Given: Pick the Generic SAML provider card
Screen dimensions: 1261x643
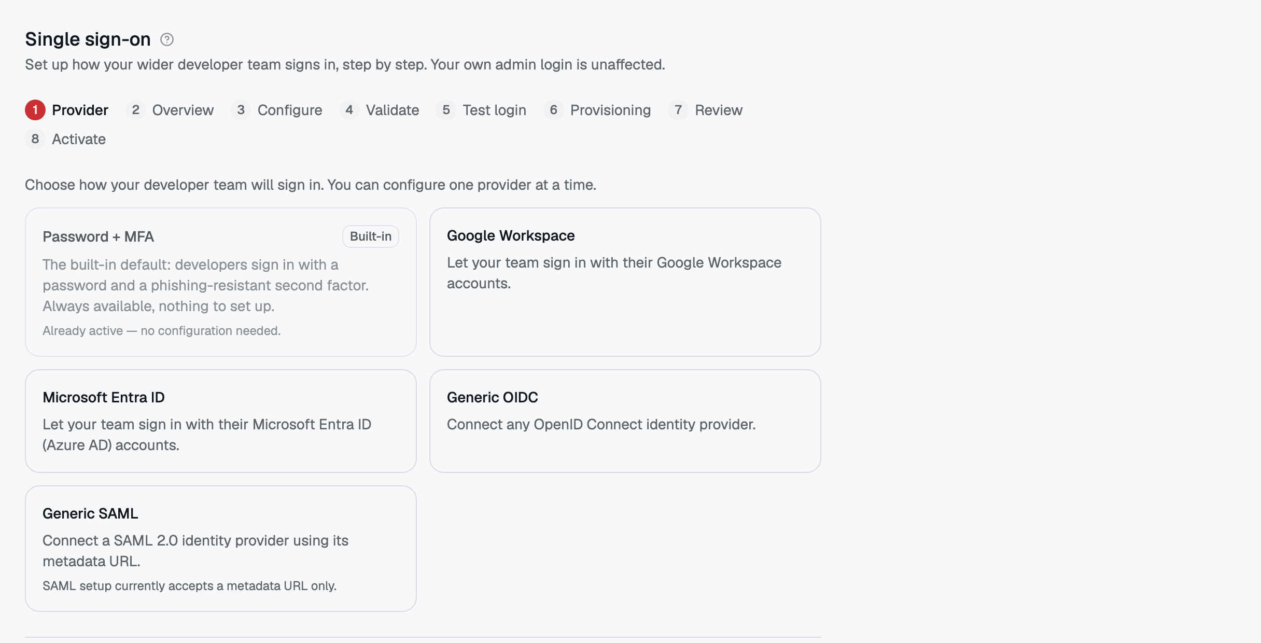Looking at the screenshot, I should 221,549.
